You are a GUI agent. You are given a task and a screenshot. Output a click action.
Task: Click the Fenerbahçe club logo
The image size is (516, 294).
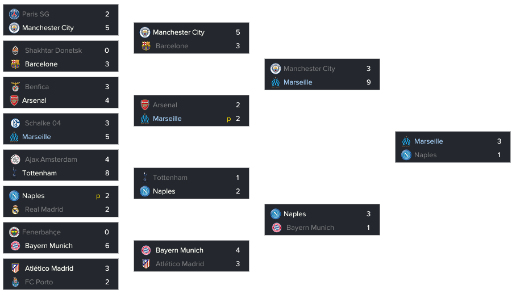coord(14,232)
